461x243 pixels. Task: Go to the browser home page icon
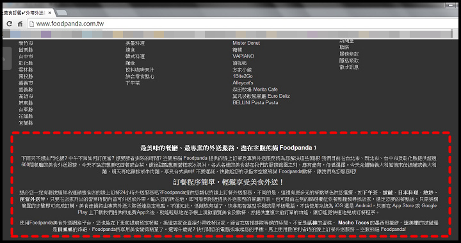click(x=20, y=24)
